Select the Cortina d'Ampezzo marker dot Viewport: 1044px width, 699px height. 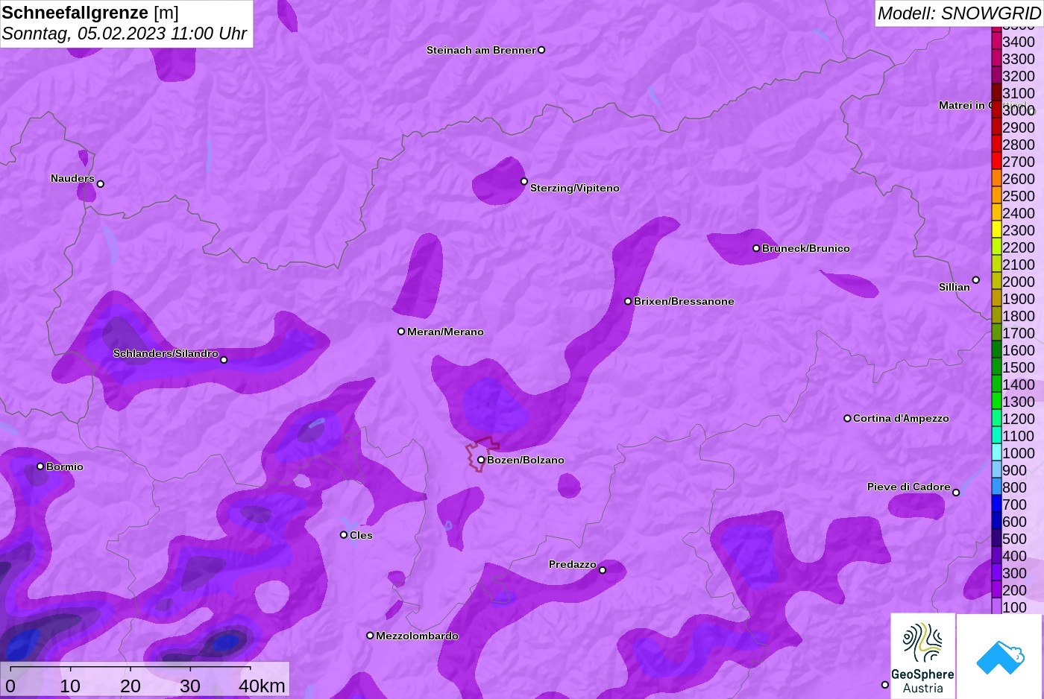pyautogui.click(x=847, y=418)
